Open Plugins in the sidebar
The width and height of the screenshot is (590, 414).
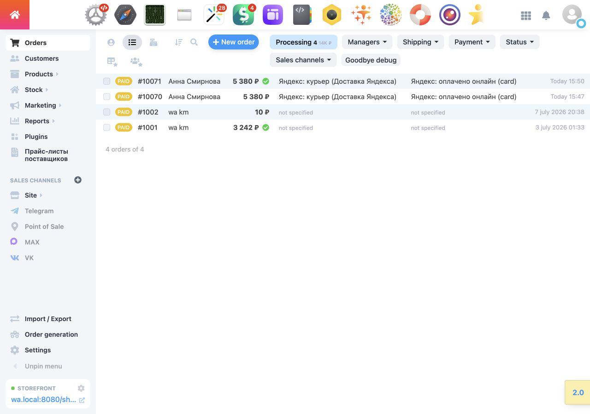48,137
